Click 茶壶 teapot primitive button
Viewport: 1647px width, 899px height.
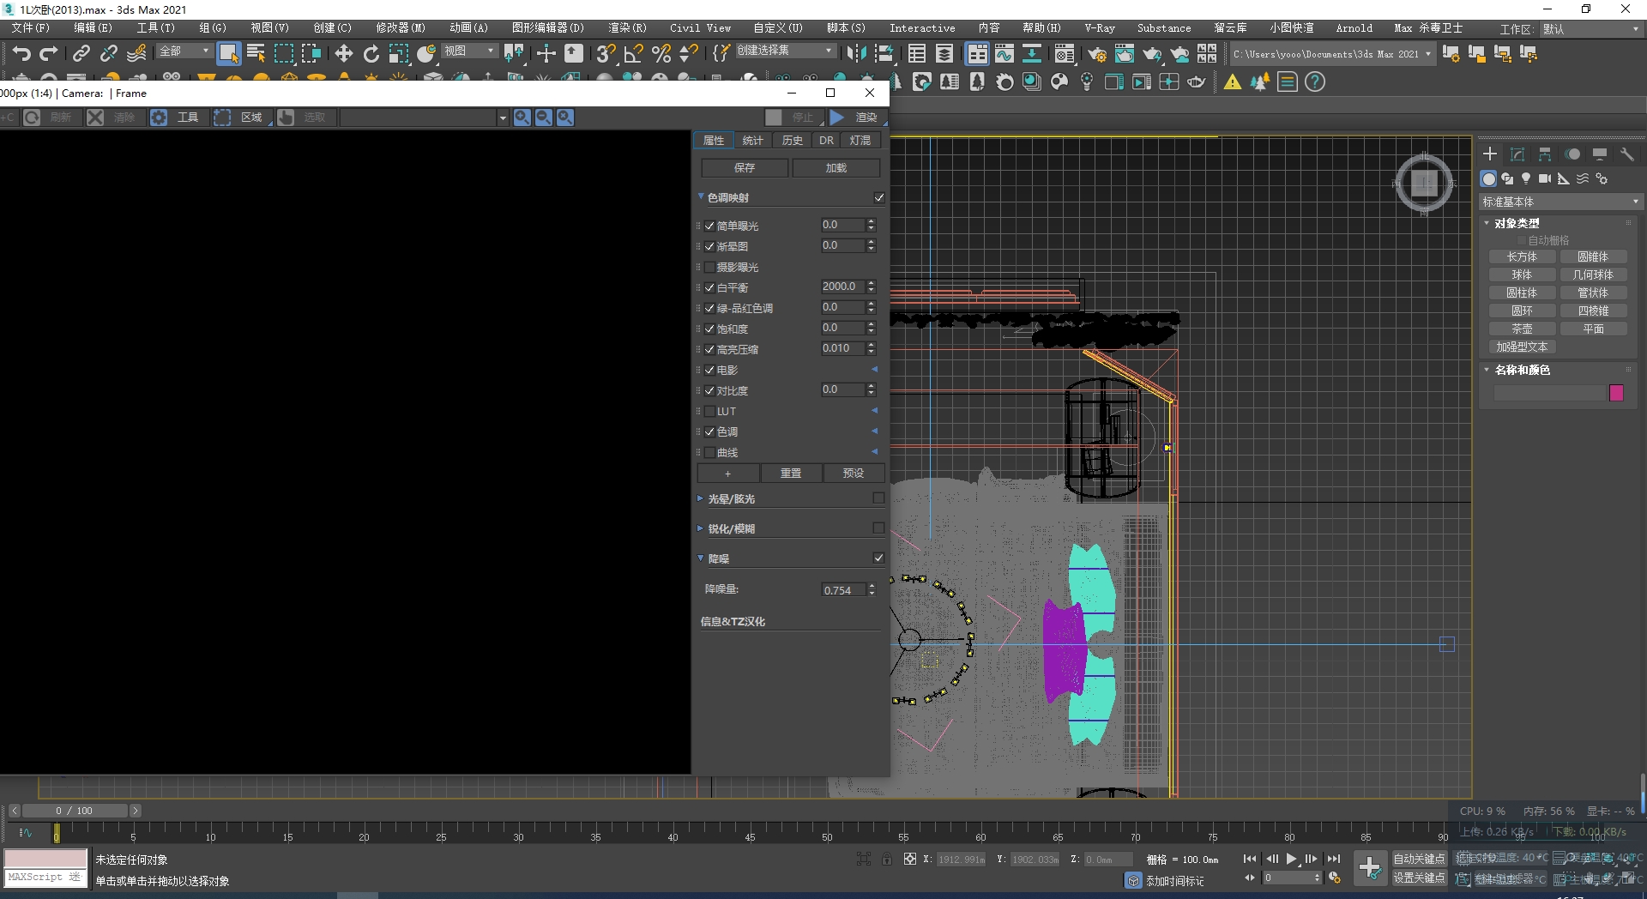1522,329
